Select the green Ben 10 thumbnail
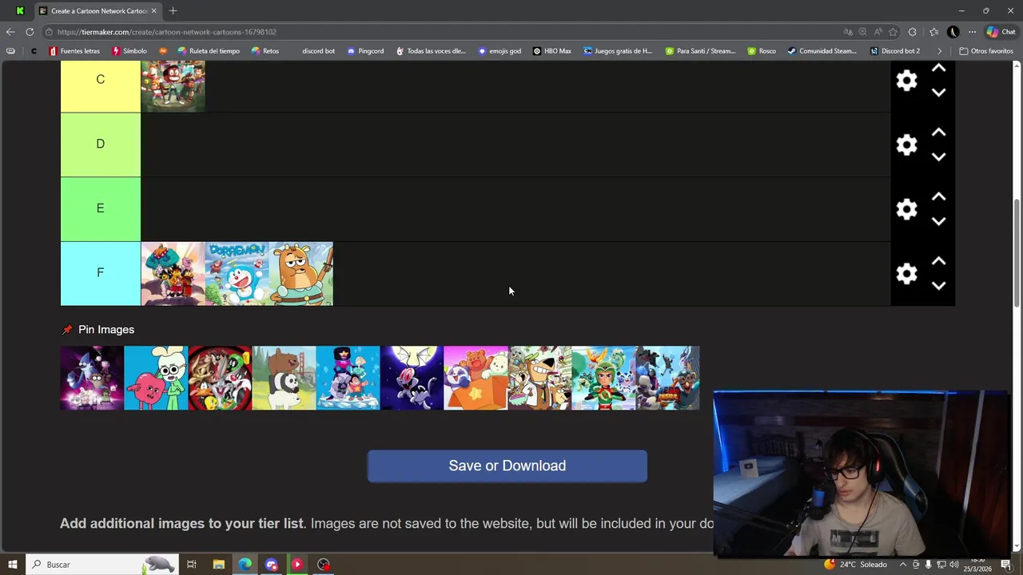The image size is (1023, 575). coord(603,378)
